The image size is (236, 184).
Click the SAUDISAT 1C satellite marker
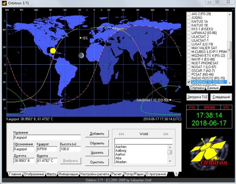pyautogui.click(x=170, y=100)
